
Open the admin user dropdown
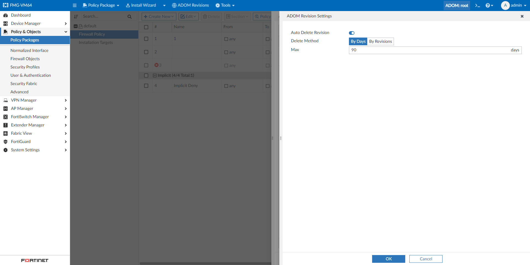click(514, 6)
